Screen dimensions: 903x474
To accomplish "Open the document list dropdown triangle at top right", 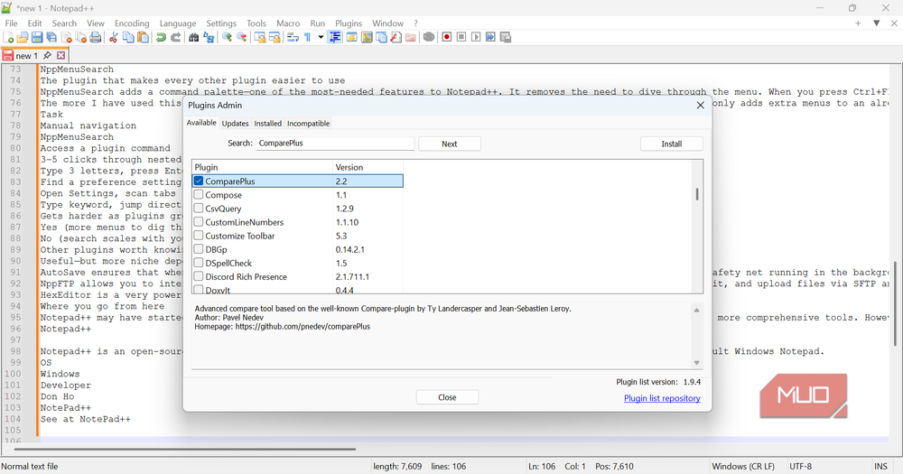I will (877, 23).
